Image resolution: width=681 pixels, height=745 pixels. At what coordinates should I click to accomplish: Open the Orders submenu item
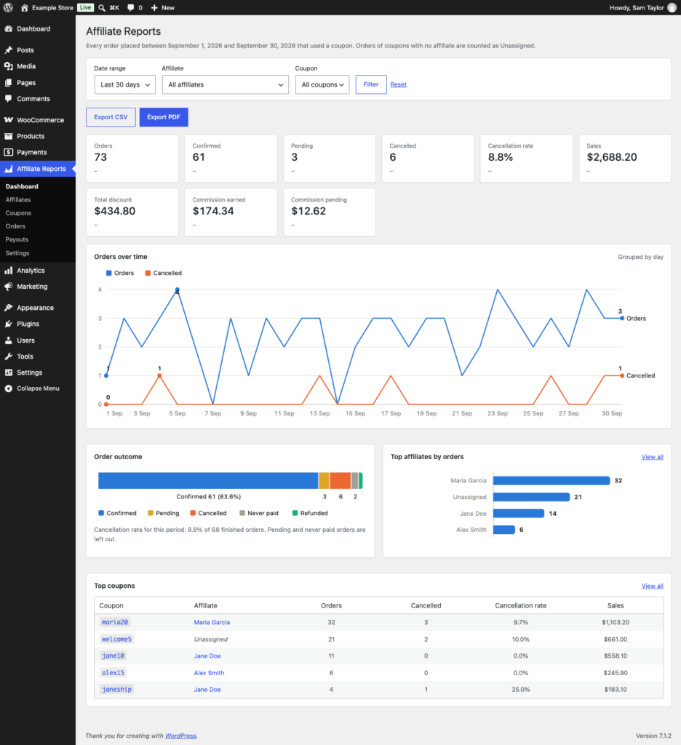(15, 226)
